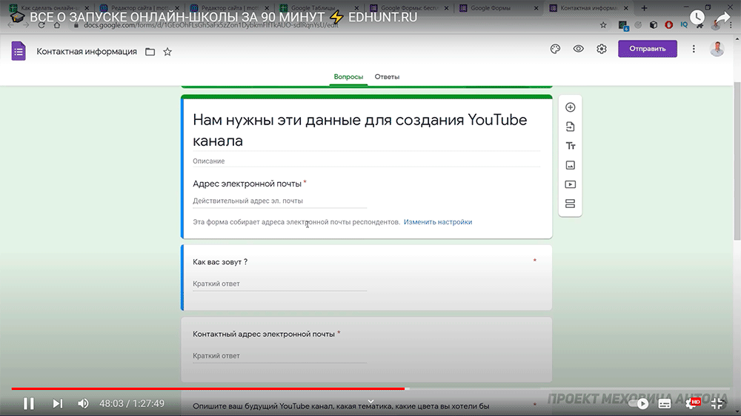
Task: Move the form to a folder
Action: click(150, 52)
